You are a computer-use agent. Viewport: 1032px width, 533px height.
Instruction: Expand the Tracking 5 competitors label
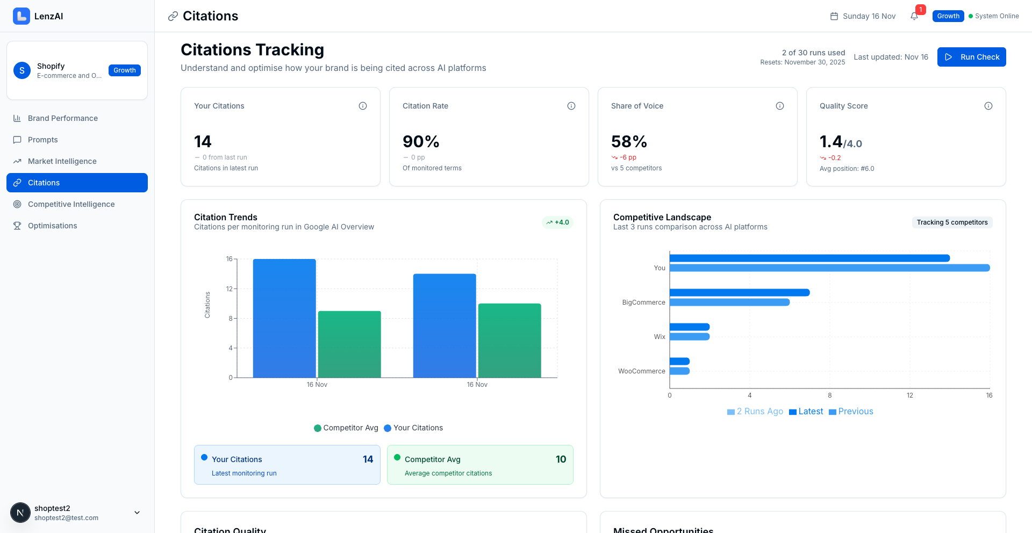[952, 222]
